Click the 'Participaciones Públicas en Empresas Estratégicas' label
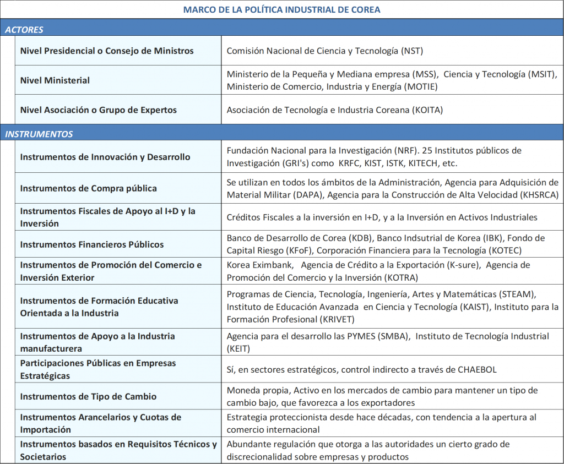The image size is (564, 464). pyautogui.click(x=98, y=370)
